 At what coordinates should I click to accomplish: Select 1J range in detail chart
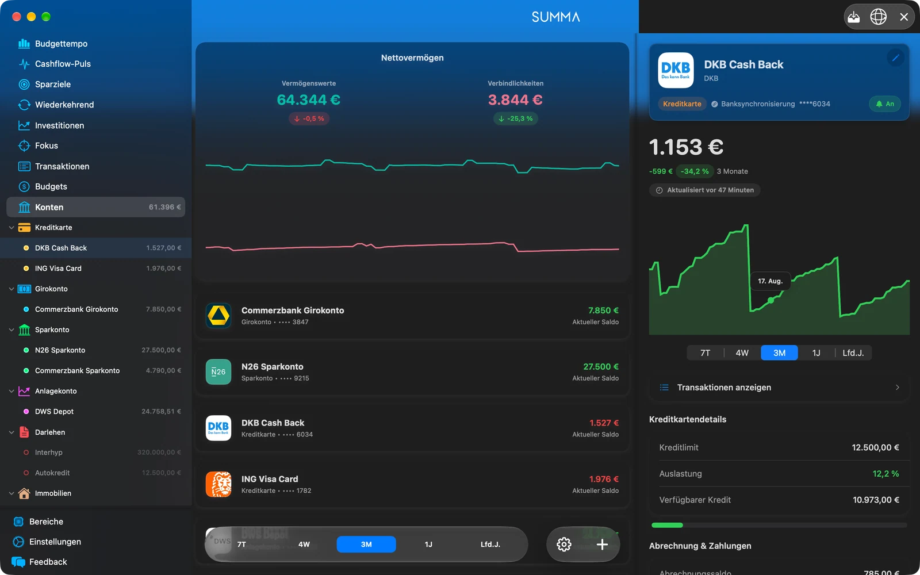tap(816, 352)
